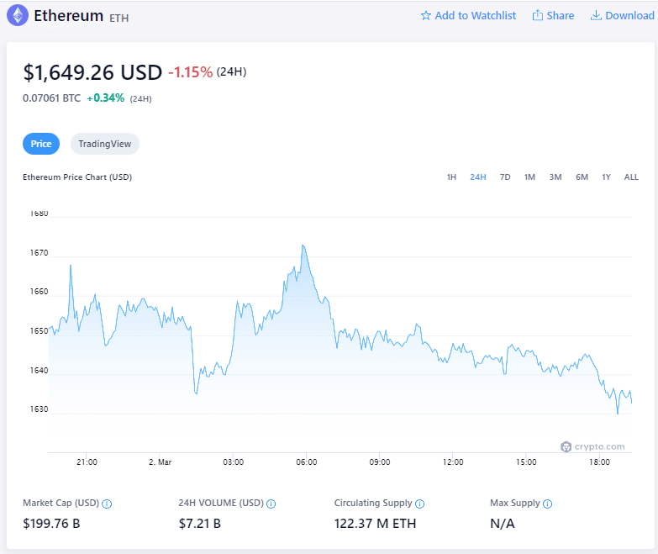Select the 3M time range
658x554 pixels.
point(555,177)
